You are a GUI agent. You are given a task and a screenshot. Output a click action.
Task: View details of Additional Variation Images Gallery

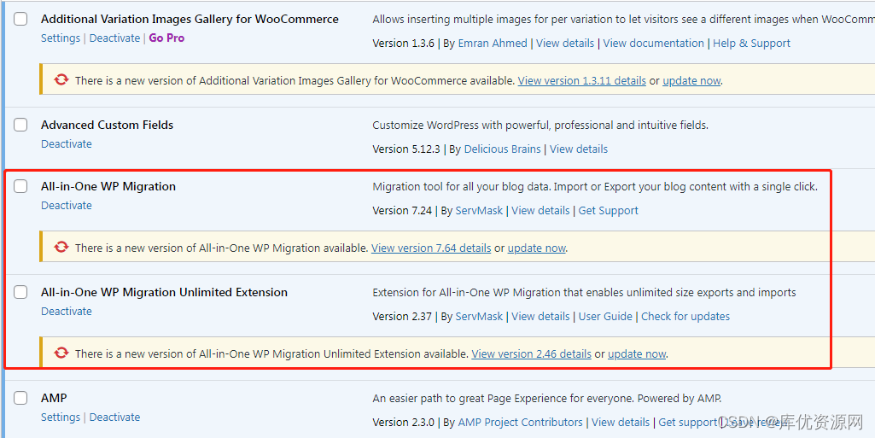pyautogui.click(x=565, y=43)
